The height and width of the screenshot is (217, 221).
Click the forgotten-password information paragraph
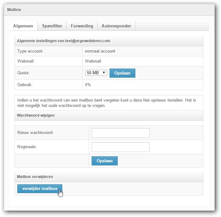pos(106,103)
